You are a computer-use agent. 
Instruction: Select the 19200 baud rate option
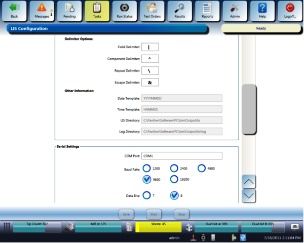[x=174, y=179]
